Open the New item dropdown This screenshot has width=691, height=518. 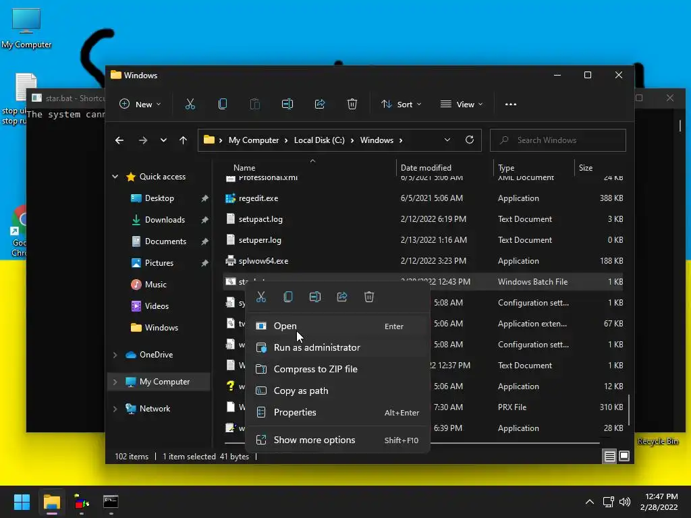tap(140, 105)
